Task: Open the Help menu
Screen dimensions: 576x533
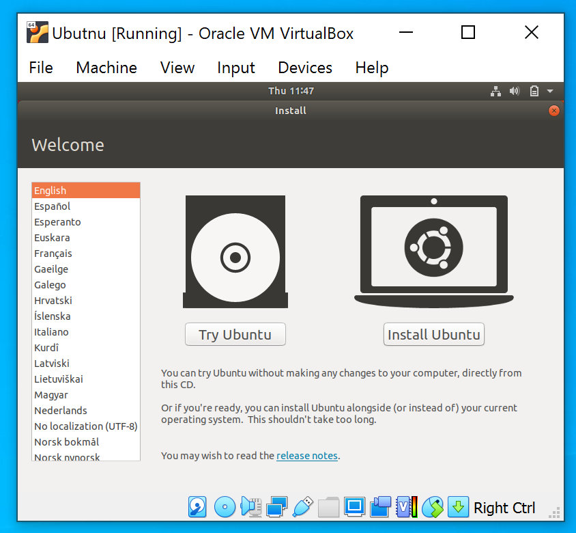Action: (372, 68)
